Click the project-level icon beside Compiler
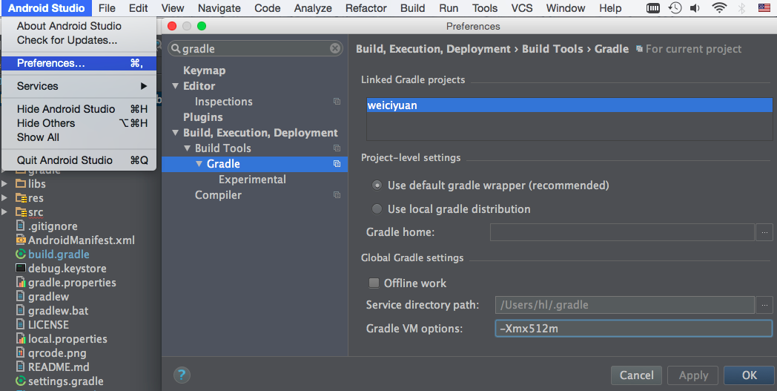Screen dimensions: 777x391 337,195
